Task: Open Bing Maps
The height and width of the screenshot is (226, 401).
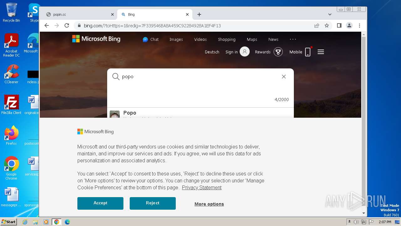Action: [x=252, y=40]
